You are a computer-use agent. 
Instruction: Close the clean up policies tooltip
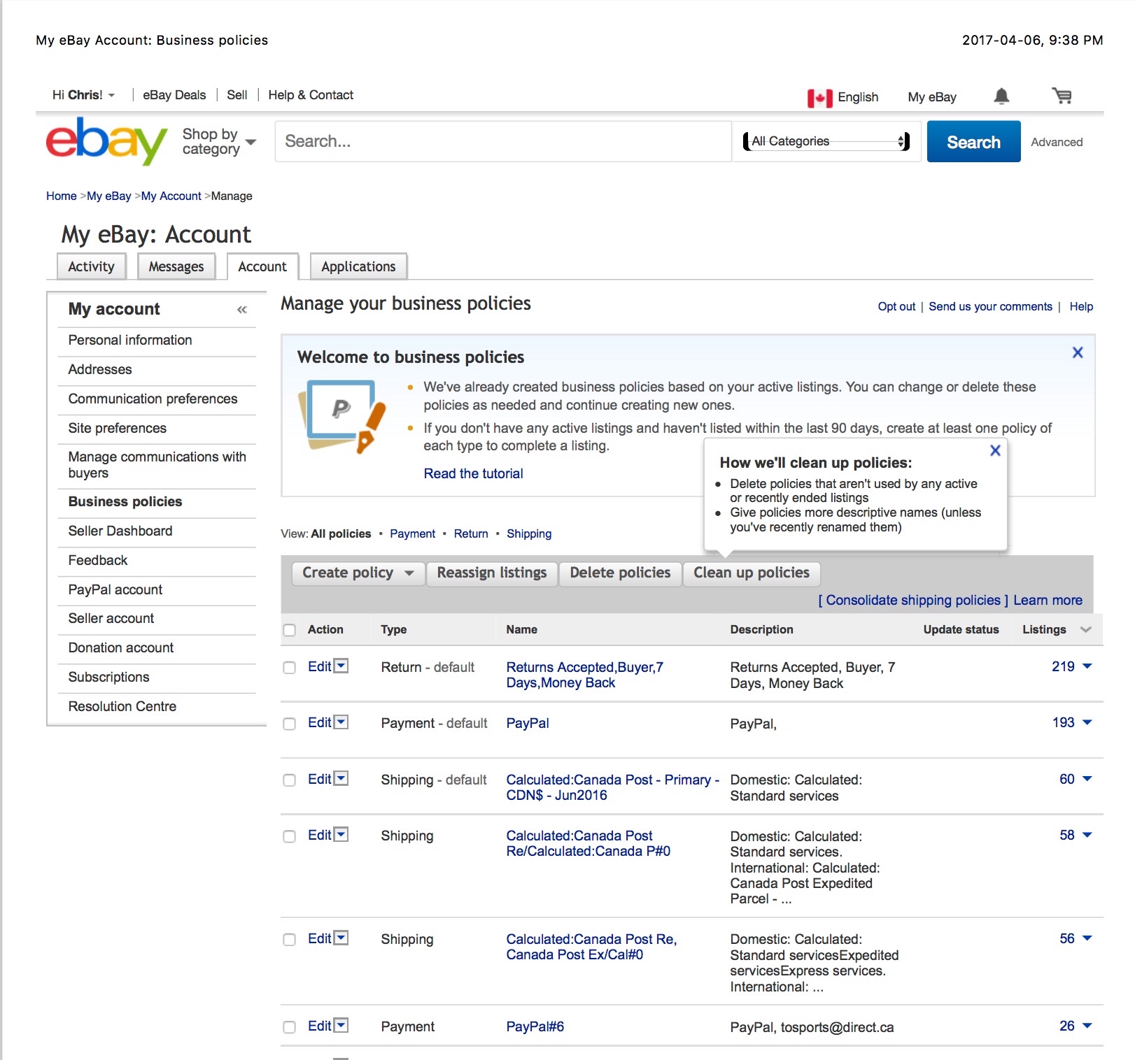995,450
